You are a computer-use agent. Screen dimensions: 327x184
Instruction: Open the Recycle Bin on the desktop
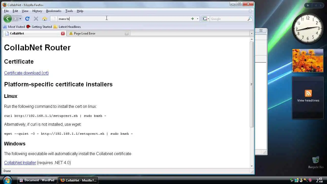316,162
